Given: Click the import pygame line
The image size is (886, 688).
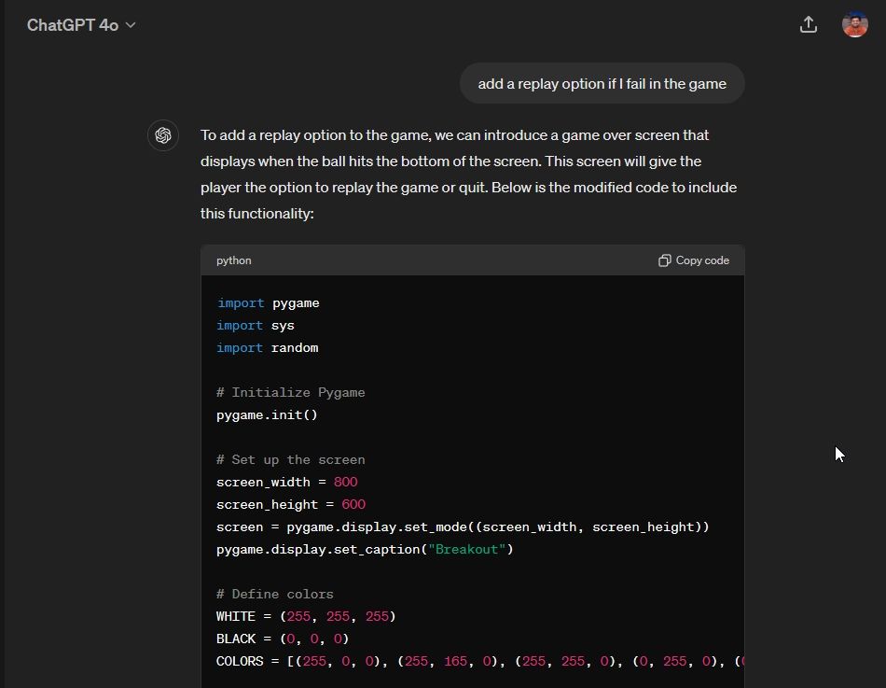Looking at the screenshot, I should 269,303.
